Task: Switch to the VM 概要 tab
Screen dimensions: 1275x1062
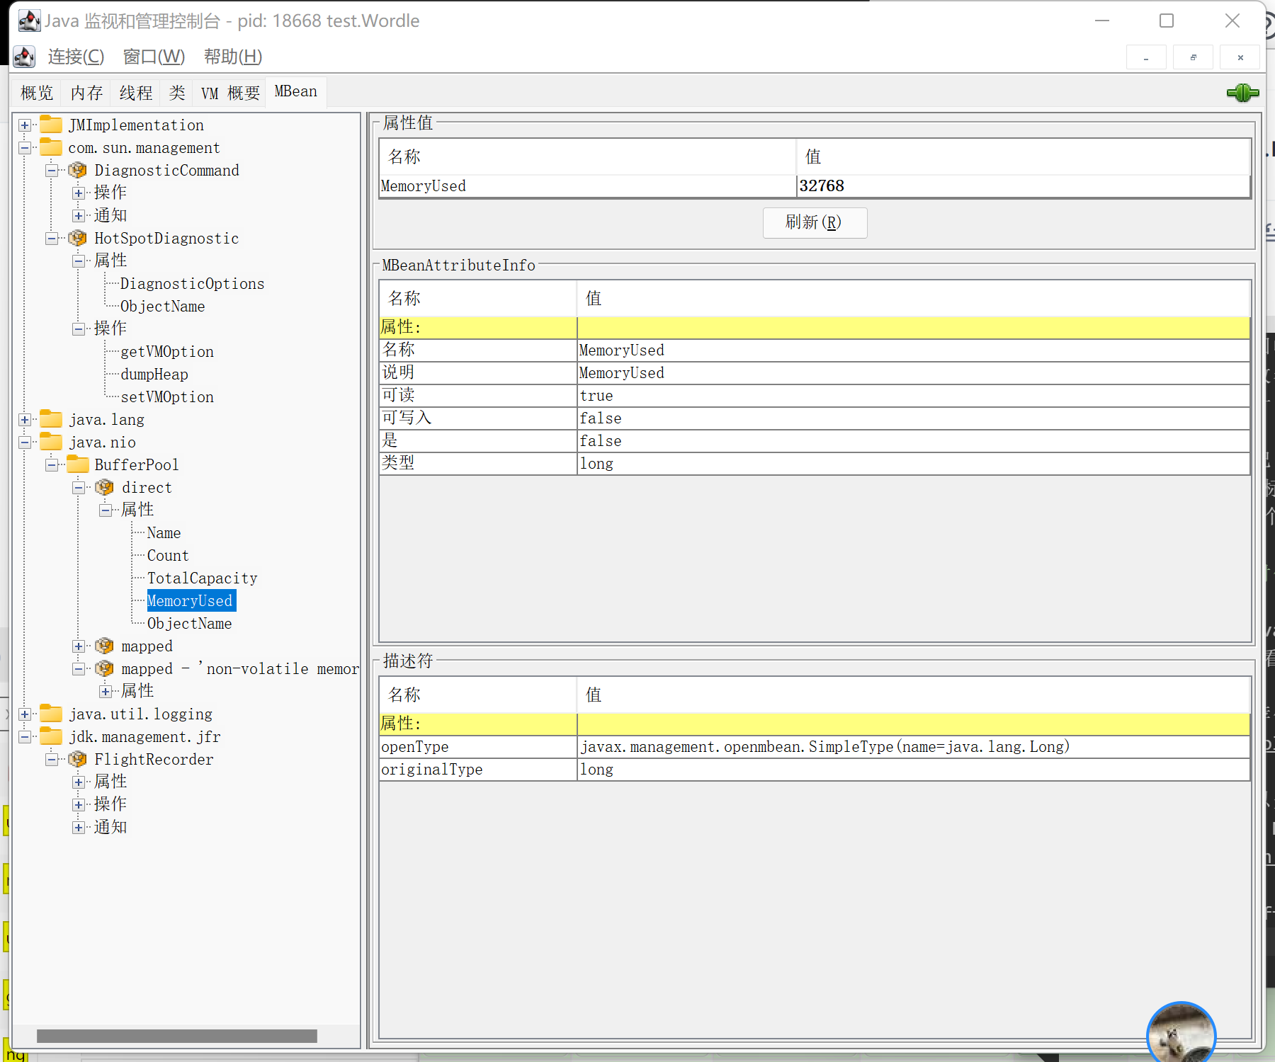Action: point(230,93)
